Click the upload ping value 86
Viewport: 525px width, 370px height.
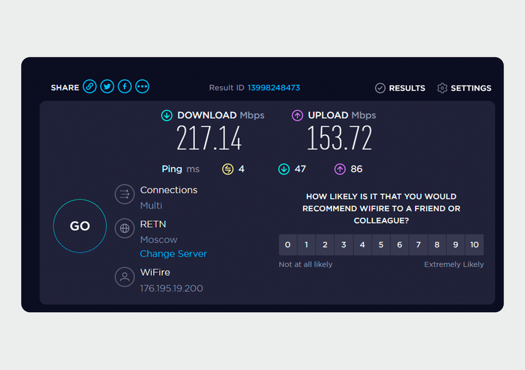click(x=357, y=169)
